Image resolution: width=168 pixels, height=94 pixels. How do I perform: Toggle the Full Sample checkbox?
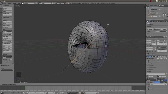pos(147,58)
